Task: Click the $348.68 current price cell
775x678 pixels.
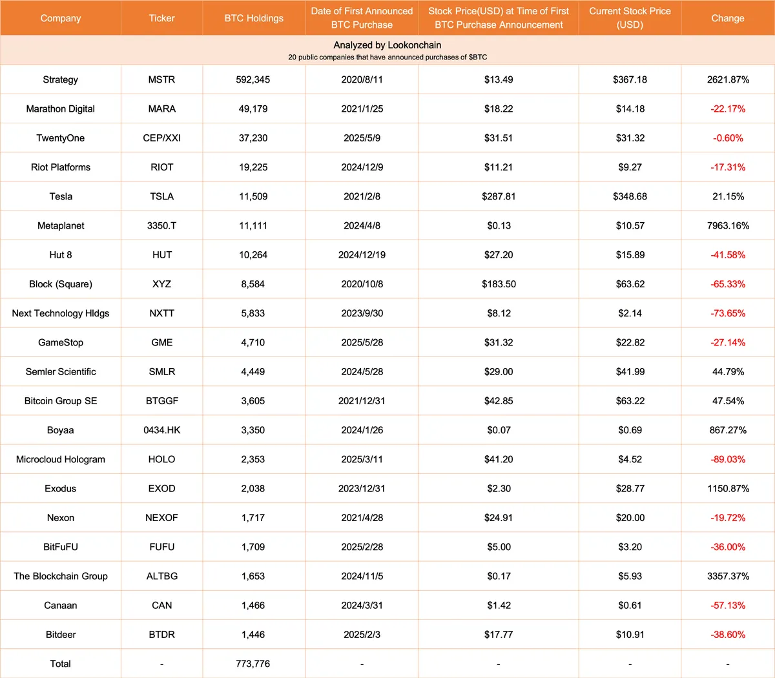Action: pos(630,196)
